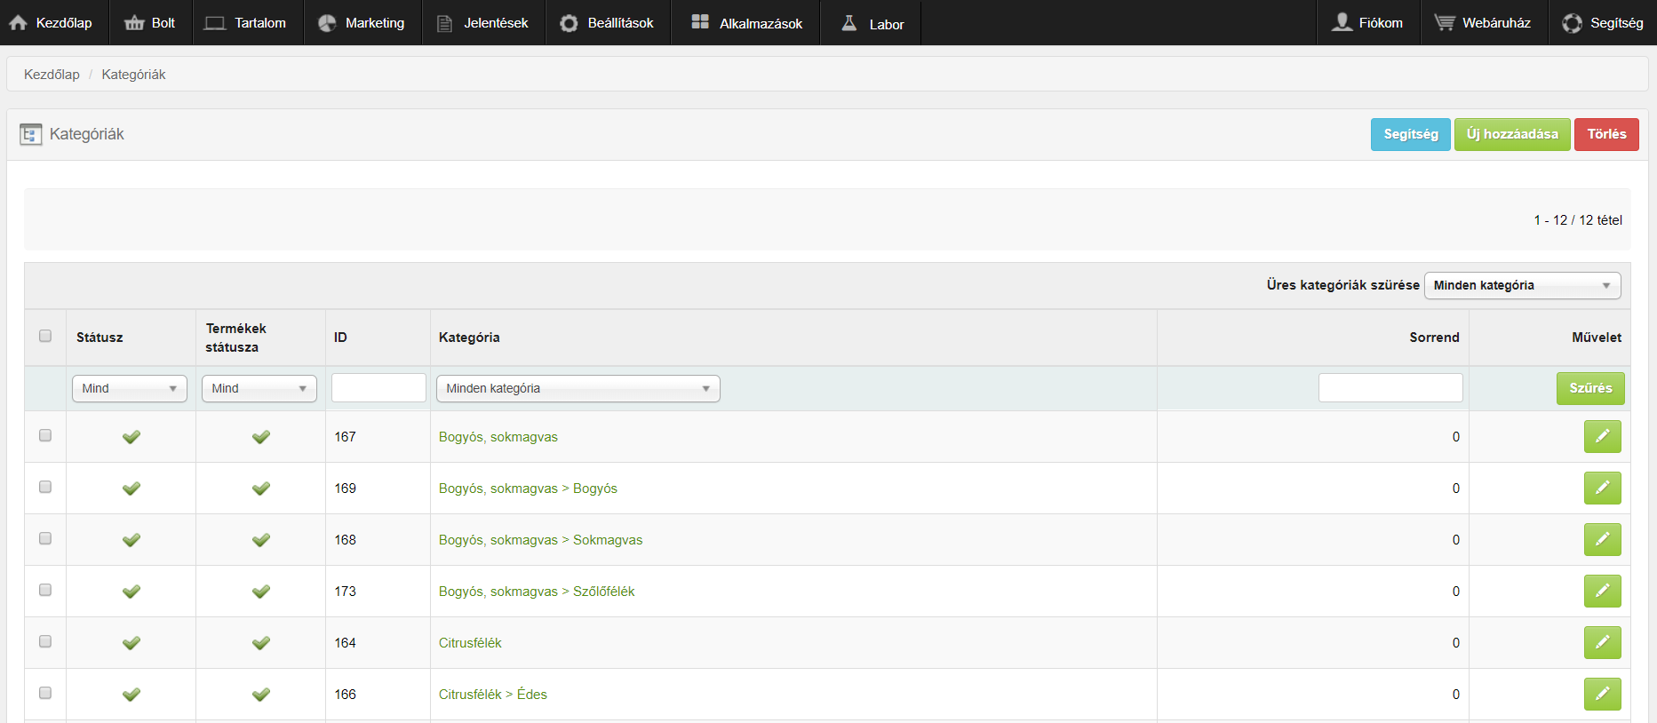Open the Citrusfélék > Édes category link

pyautogui.click(x=493, y=695)
